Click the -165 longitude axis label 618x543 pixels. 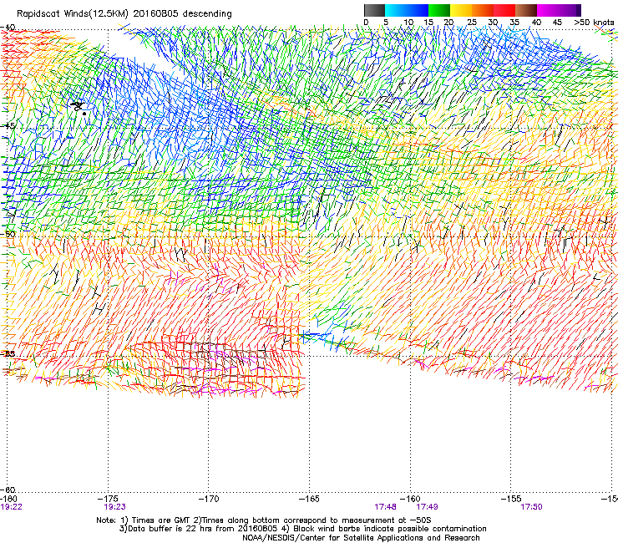pyautogui.click(x=309, y=500)
